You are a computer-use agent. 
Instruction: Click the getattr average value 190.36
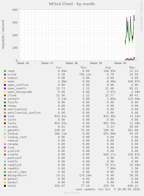[109, 130]
